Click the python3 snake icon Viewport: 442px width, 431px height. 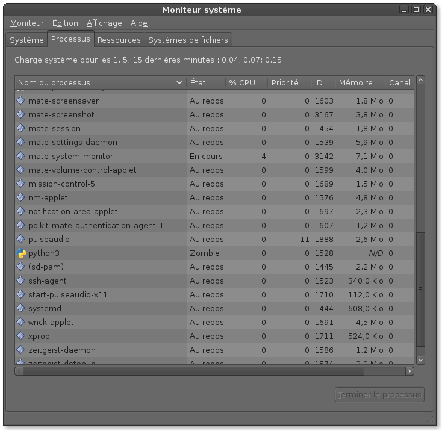pos(21,253)
